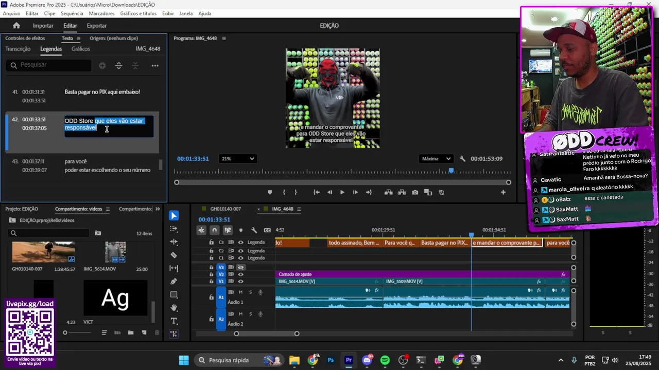The image size is (659, 370).
Task: Click the Program monitor playhead marker
Action: point(452,171)
